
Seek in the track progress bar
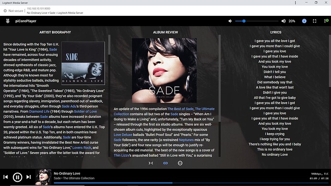[x=191, y=183]
